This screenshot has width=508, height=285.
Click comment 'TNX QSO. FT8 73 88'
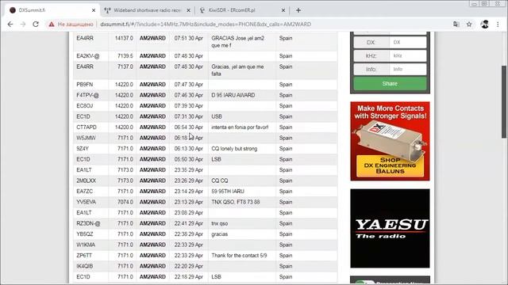[x=236, y=202]
